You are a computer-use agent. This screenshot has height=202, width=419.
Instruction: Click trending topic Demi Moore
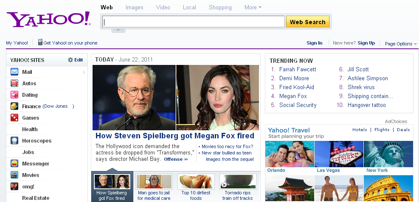click(294, 78)
